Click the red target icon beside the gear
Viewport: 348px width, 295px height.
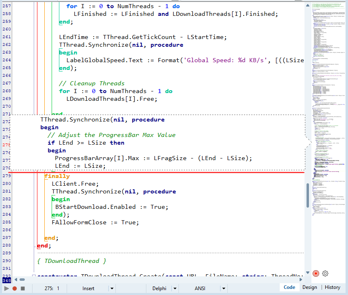click(316, 273)
